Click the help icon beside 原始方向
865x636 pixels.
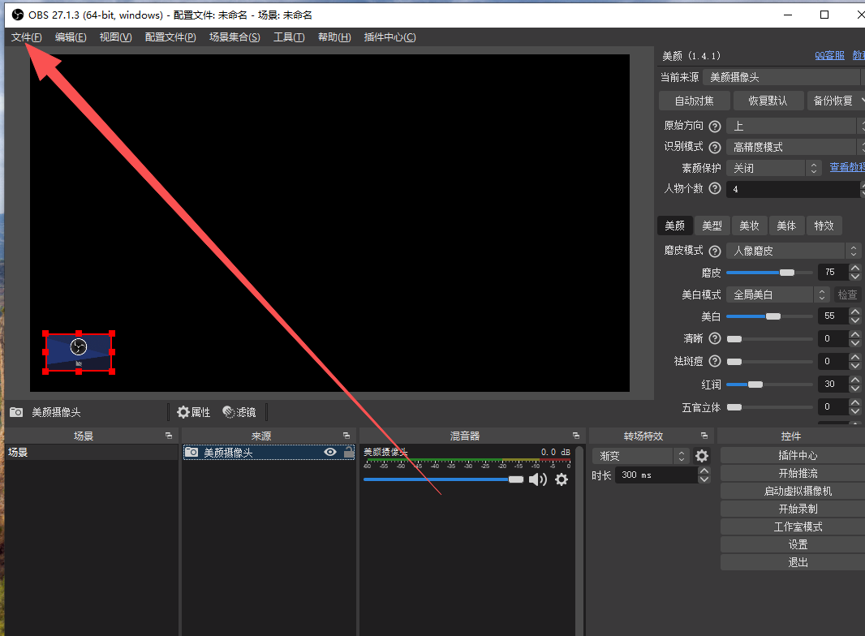(715, 127)
